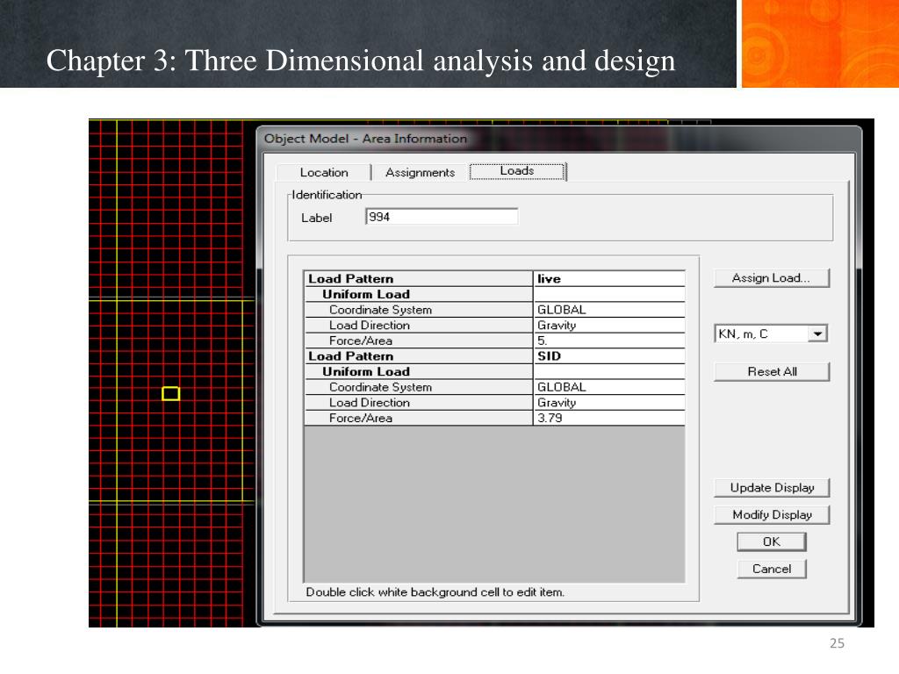Click the Label field containing 994
The width and height of the screenshot is (899, 674).
[x=442, y=217]
